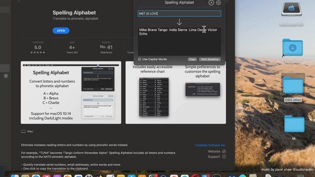Screen dimensions: 315x177
Task: Click the 5.0 star rating summary
Action: [x=38, y=48]
